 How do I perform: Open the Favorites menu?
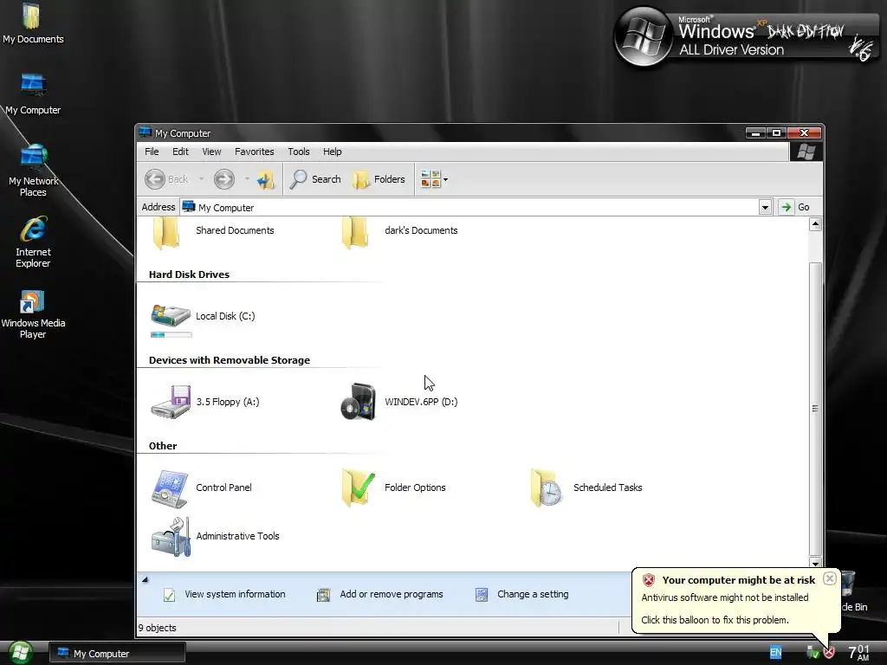(x=254, y=152)
